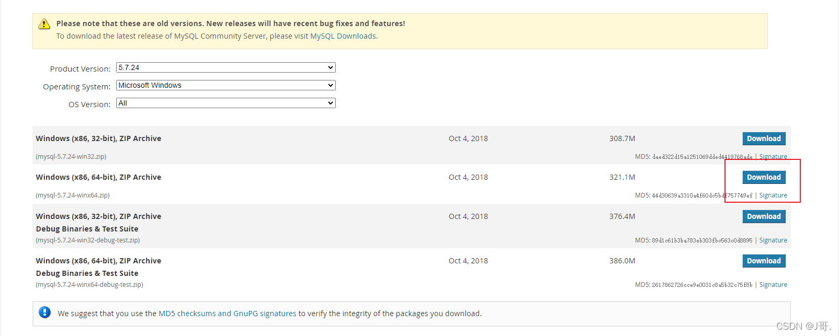Screen dimensions: 839x336
Task: Open Signature link for mysql-5.7.24-winx64.zip
Action: tap(773, 195)
